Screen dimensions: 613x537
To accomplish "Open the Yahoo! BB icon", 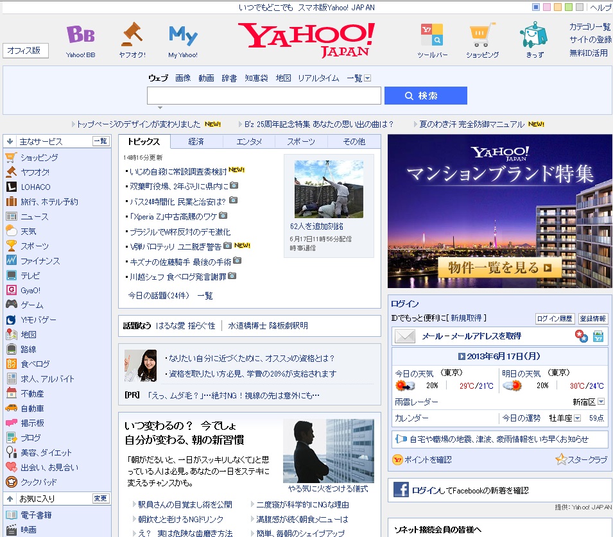I will click(x=80, y=35).
